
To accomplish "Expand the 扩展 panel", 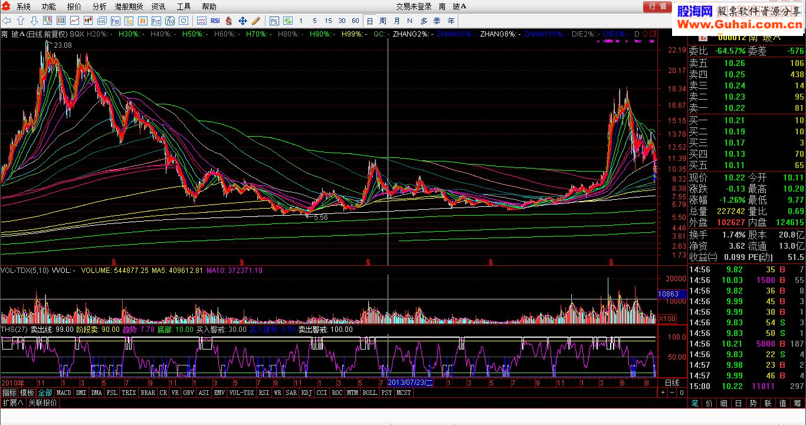I will [12, 403].
